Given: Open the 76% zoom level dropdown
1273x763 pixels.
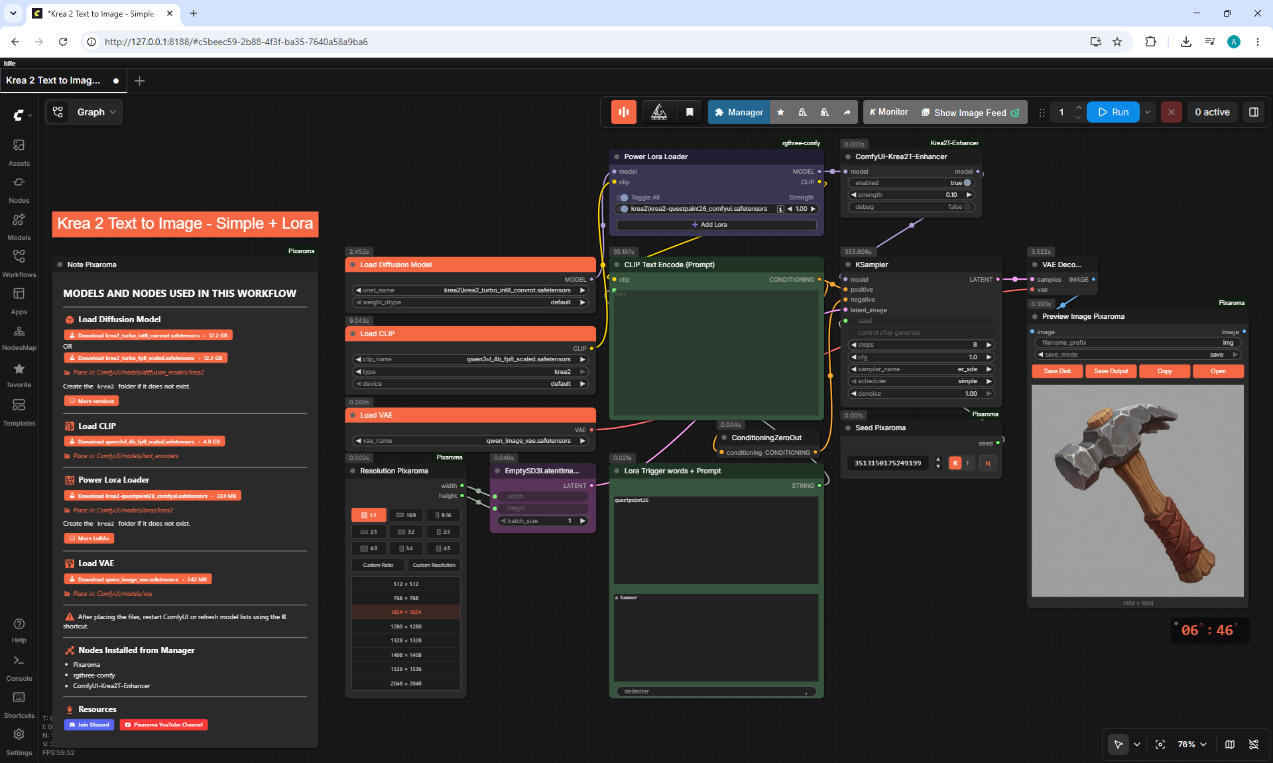Looking at the screenshot, I should tap(1192, 744).
